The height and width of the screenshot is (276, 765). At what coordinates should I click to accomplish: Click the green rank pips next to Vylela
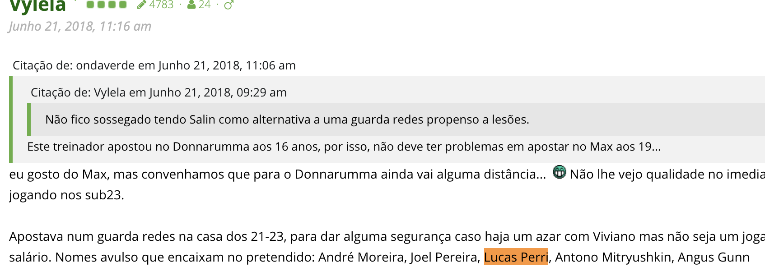[x=107, y=5]
